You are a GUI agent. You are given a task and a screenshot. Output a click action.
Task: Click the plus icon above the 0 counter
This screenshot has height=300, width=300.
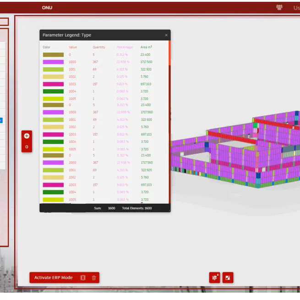click(x=27, y=136)
